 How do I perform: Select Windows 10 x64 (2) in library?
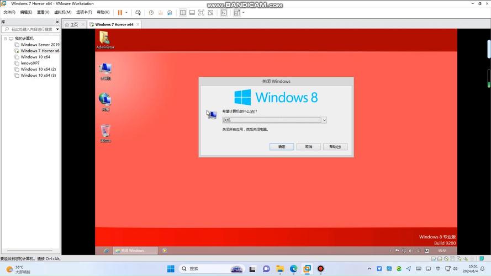point(38,69)
